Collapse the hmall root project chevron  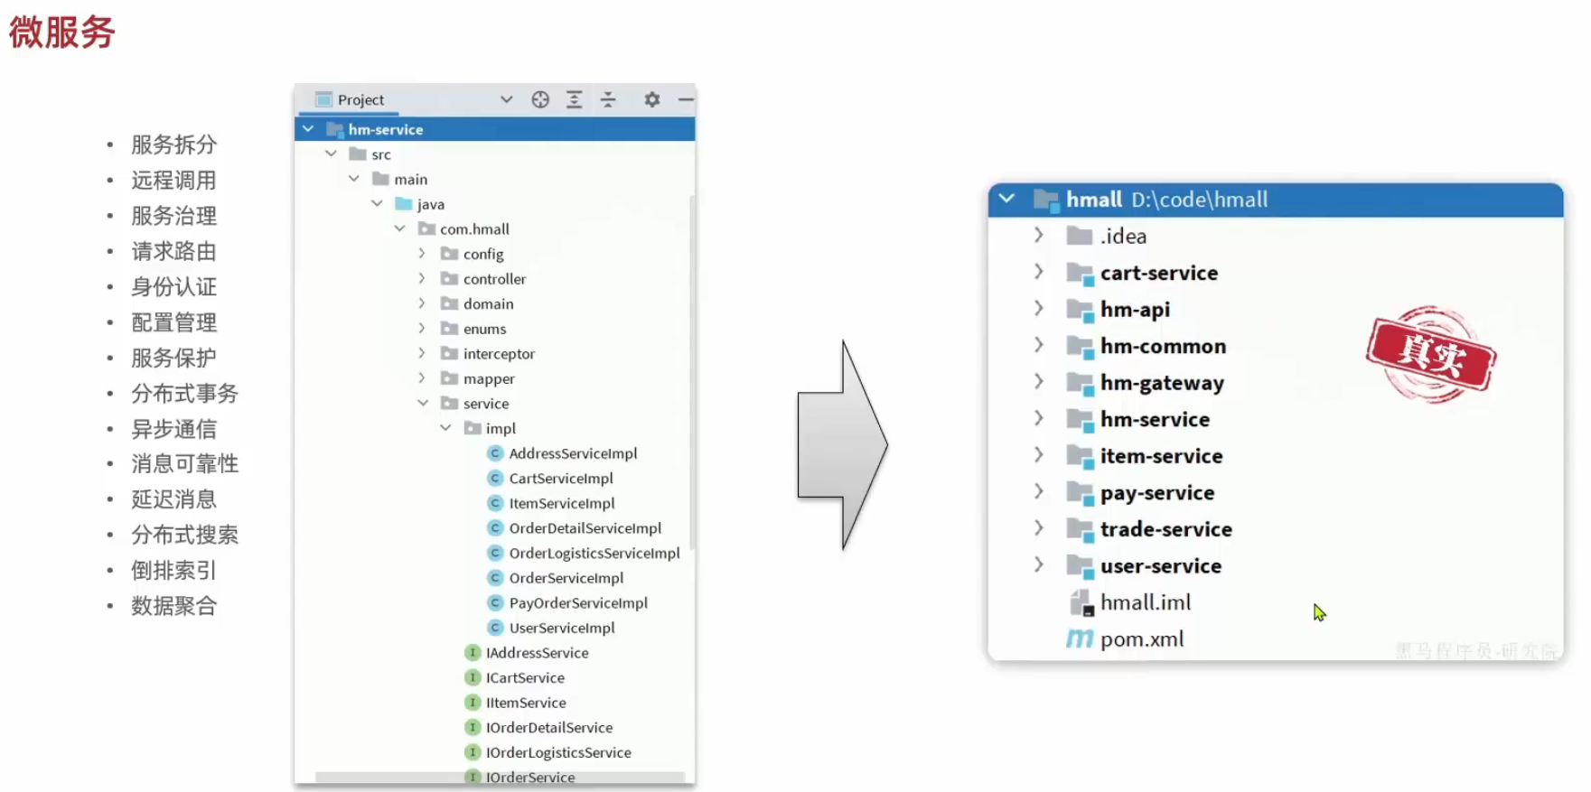pos(1006,199)
